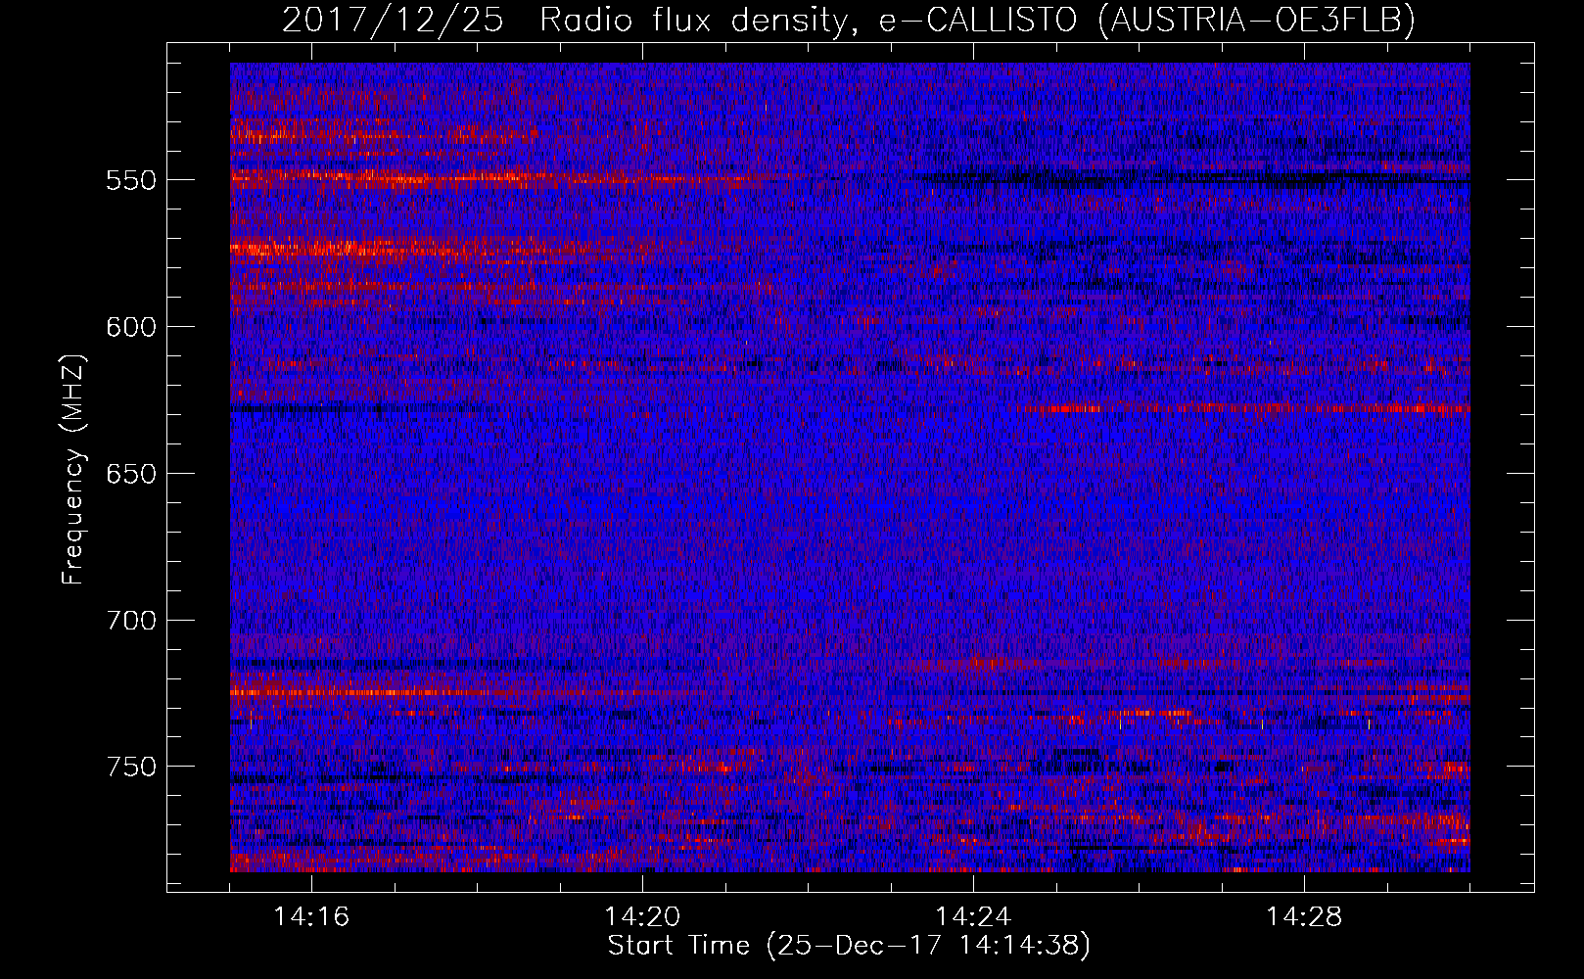
Task: Click the station name "(AUSTRIA-OE3FLB)"
Action: click(1257, 21)
